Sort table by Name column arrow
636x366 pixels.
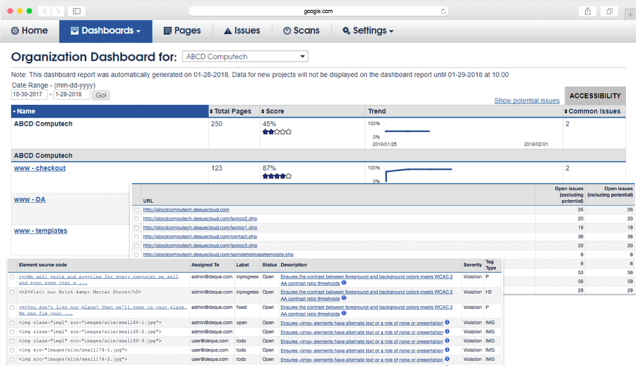point(14,111)
